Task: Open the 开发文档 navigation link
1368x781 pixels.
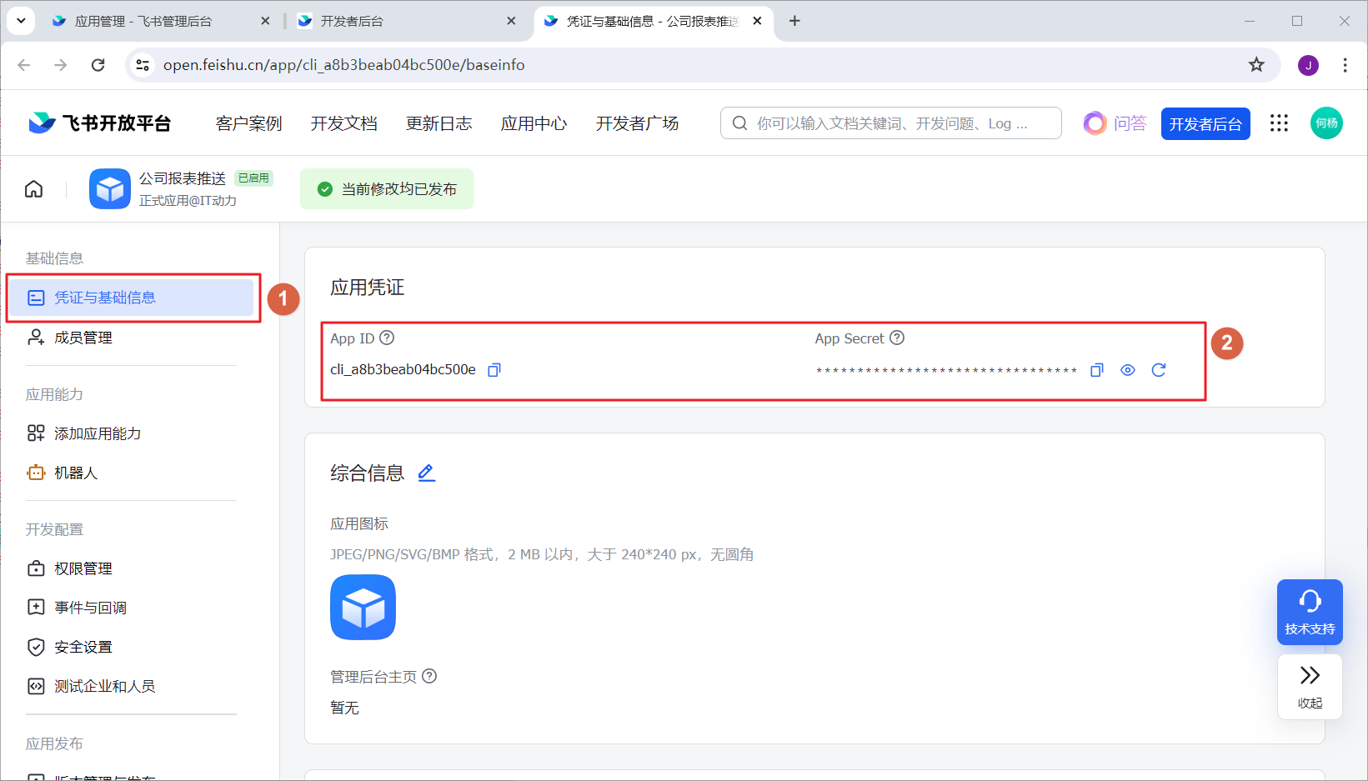Action: point(343,123)
